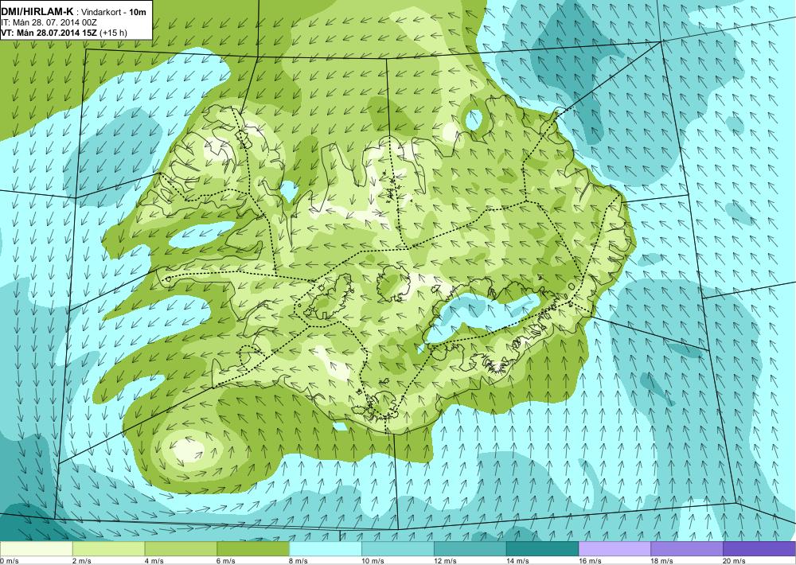The image size is (796, 565).
Task: Click the '2 m/s' legend label
Action: pyautogui.click(x=83, y=561)
